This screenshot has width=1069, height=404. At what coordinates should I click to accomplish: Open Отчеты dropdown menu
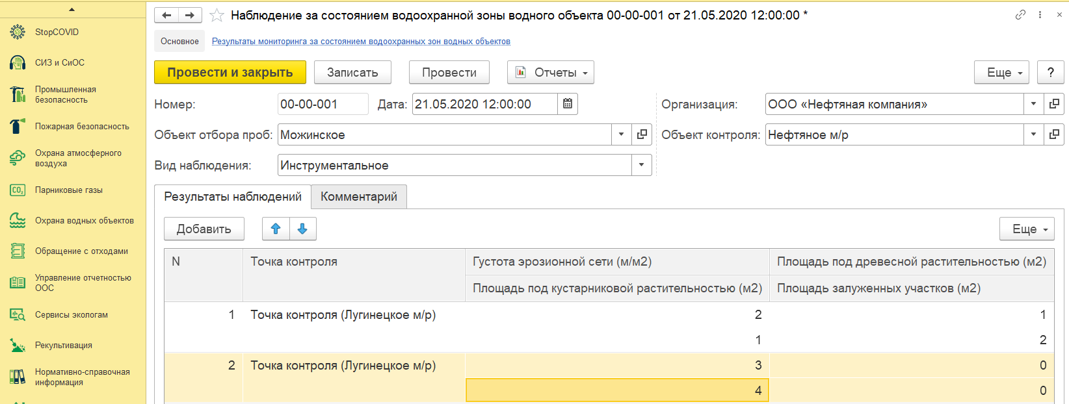coord(551,72)
